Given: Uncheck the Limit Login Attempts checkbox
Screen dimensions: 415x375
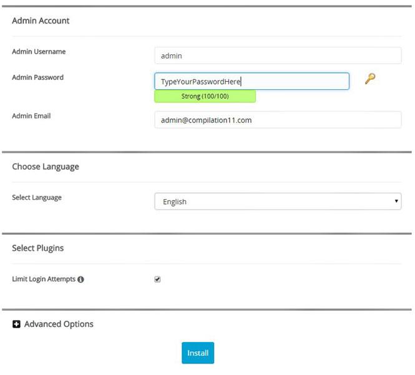Looking at the screenshot, I should [x=157, y=280].
